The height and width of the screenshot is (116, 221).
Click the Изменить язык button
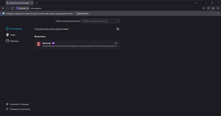[x=83, y=13]
